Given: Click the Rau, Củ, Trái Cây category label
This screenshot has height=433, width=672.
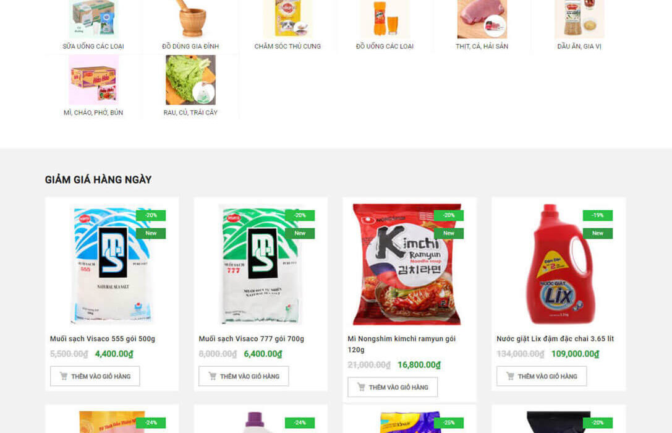Looking at the screenshot, I should (x=190, y=113).
